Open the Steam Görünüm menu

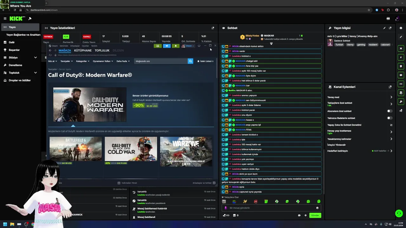(x=64, y=46)
